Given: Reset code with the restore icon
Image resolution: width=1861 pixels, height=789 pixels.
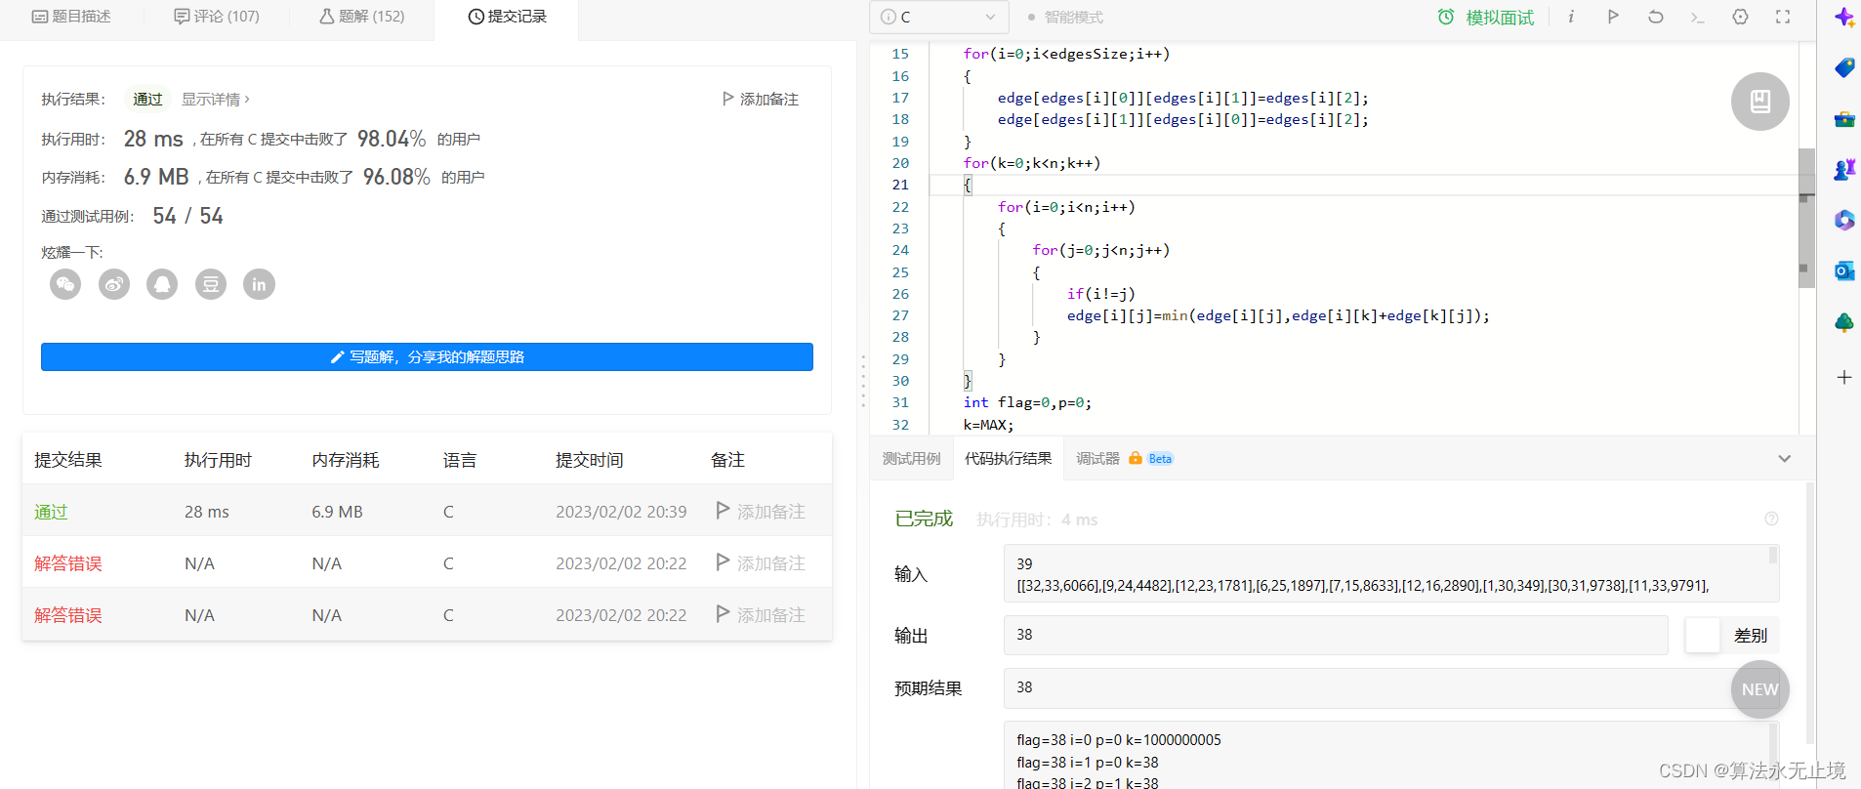Looking at the screenshot, I should [1656, 17].
